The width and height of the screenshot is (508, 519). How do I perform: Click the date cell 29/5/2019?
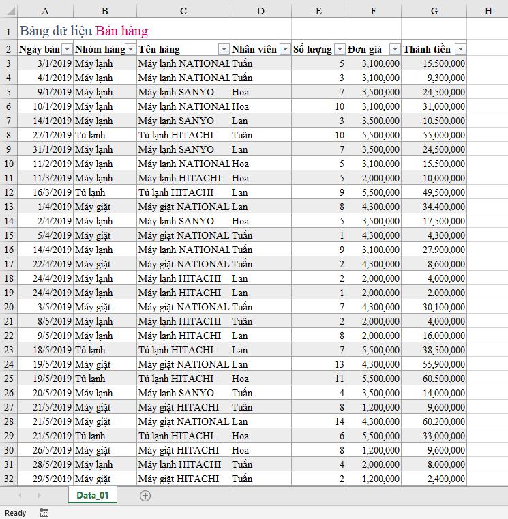(45, 479)
